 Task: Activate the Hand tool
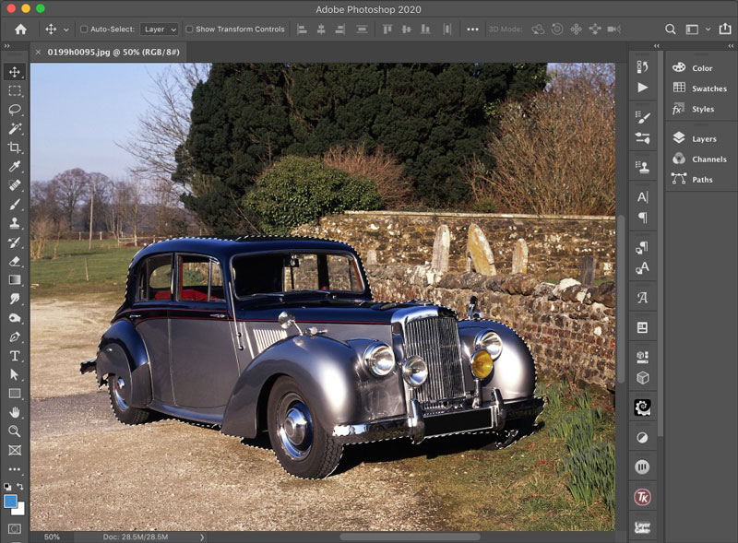15,412
